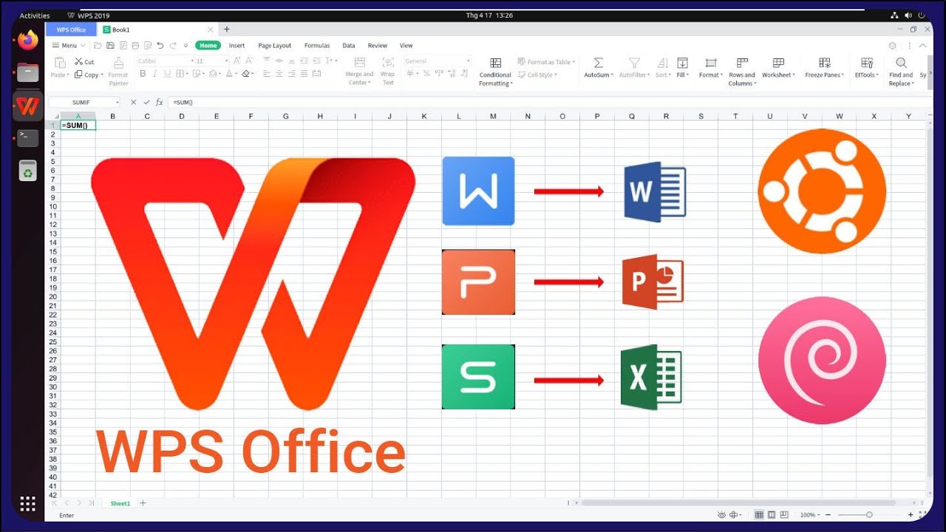This screenshot has height=532, width=946.
Task: Toggle italic formatting
Action: point(154,72)
